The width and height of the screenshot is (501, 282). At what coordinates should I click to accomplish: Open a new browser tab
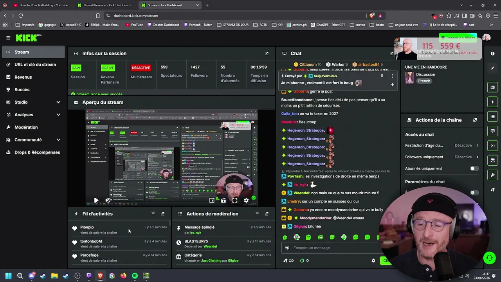[x=207, y=5]
